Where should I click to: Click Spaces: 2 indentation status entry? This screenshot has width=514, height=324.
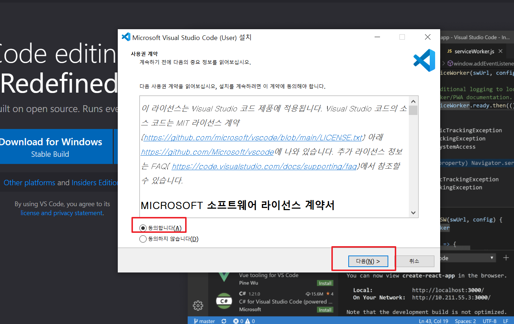tap(465, 321)
